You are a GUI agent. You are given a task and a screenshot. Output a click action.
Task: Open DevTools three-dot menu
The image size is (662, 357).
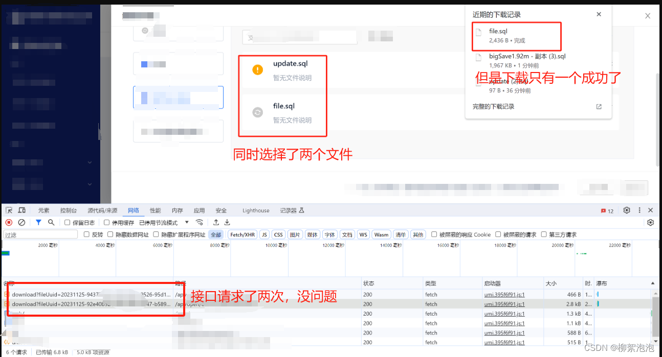[639, 210]
